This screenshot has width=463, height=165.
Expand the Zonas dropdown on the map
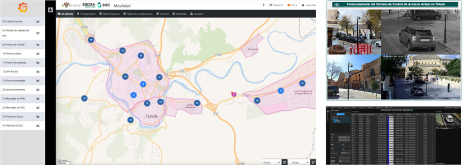click(x=300, y=162)
